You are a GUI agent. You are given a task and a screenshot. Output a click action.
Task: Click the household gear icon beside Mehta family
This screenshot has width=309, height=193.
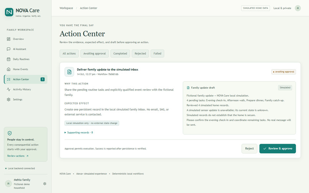pos(45,183)
